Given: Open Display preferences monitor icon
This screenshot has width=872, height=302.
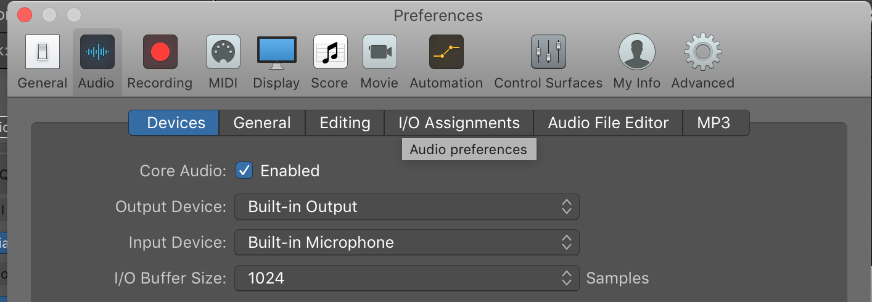Looking at the screenshot, I should point(276,52).
